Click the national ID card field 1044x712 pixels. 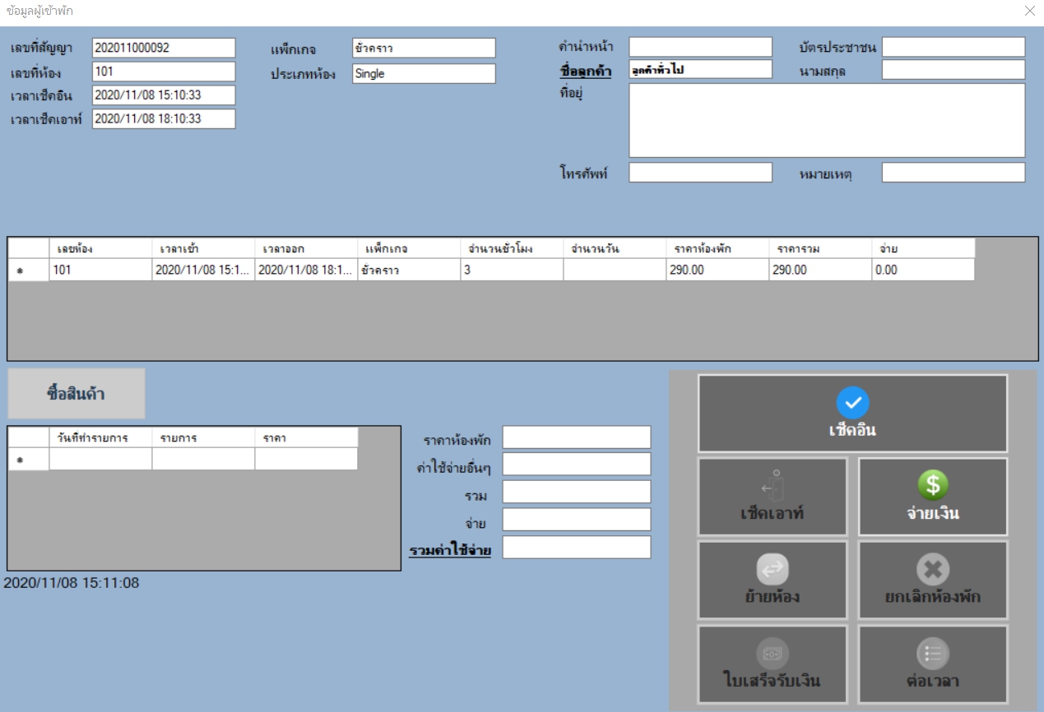tap(954, 48)
